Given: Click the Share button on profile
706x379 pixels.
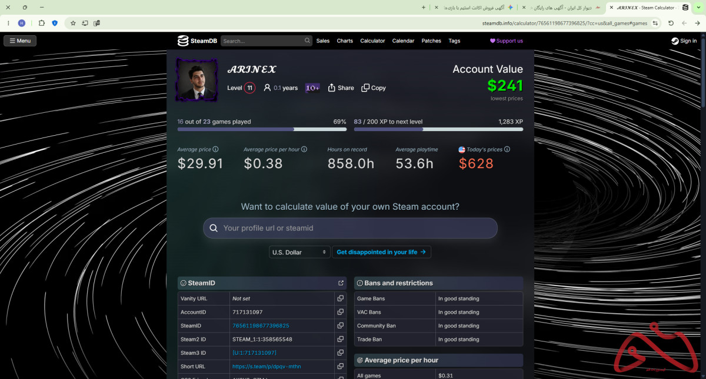Looking at the screenshot, I should (x=341, y=88).
